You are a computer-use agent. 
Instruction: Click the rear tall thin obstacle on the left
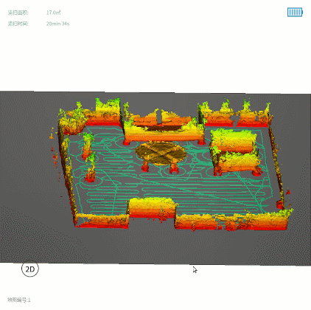tap(87, 145)
